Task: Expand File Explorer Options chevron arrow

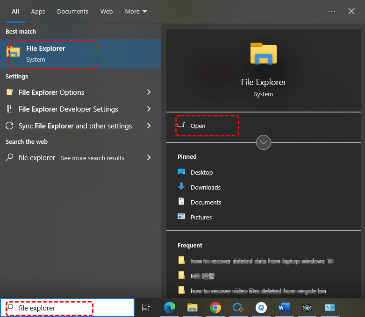Action: point(149,92)
